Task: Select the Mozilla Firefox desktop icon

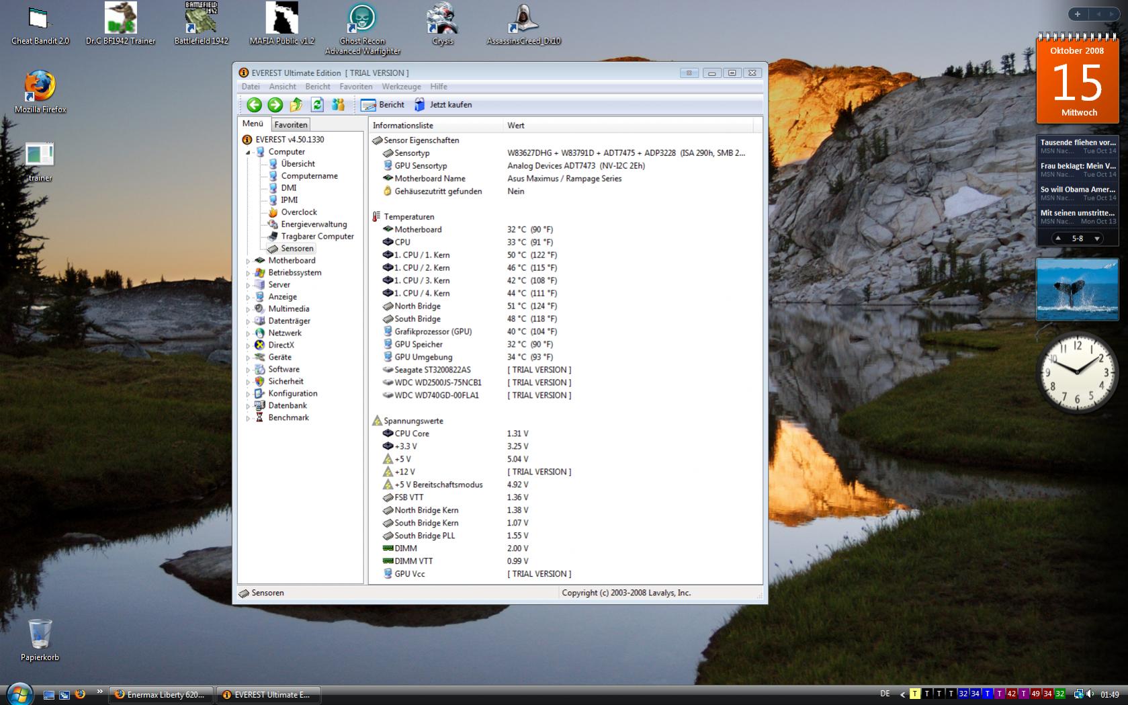Action: [x=40, y=91]
